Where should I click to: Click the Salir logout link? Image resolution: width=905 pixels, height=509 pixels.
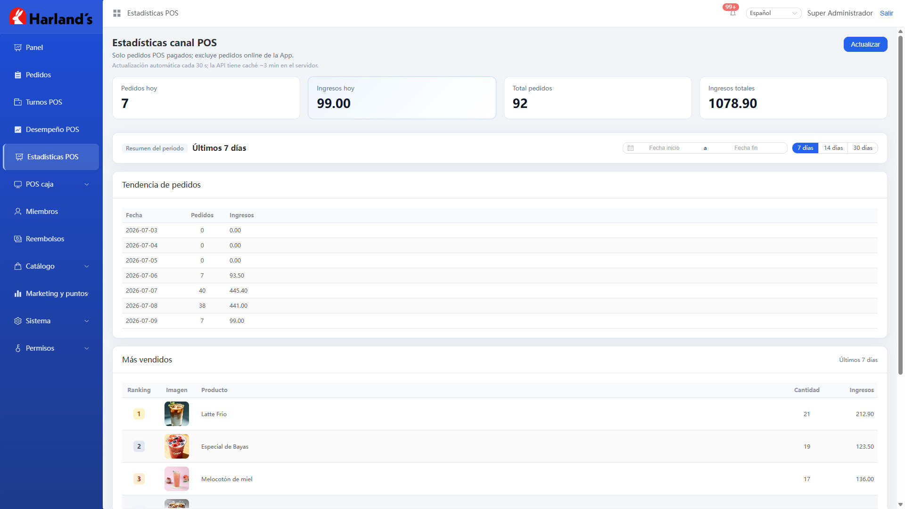pyautogui.click(x=887, y=13)
